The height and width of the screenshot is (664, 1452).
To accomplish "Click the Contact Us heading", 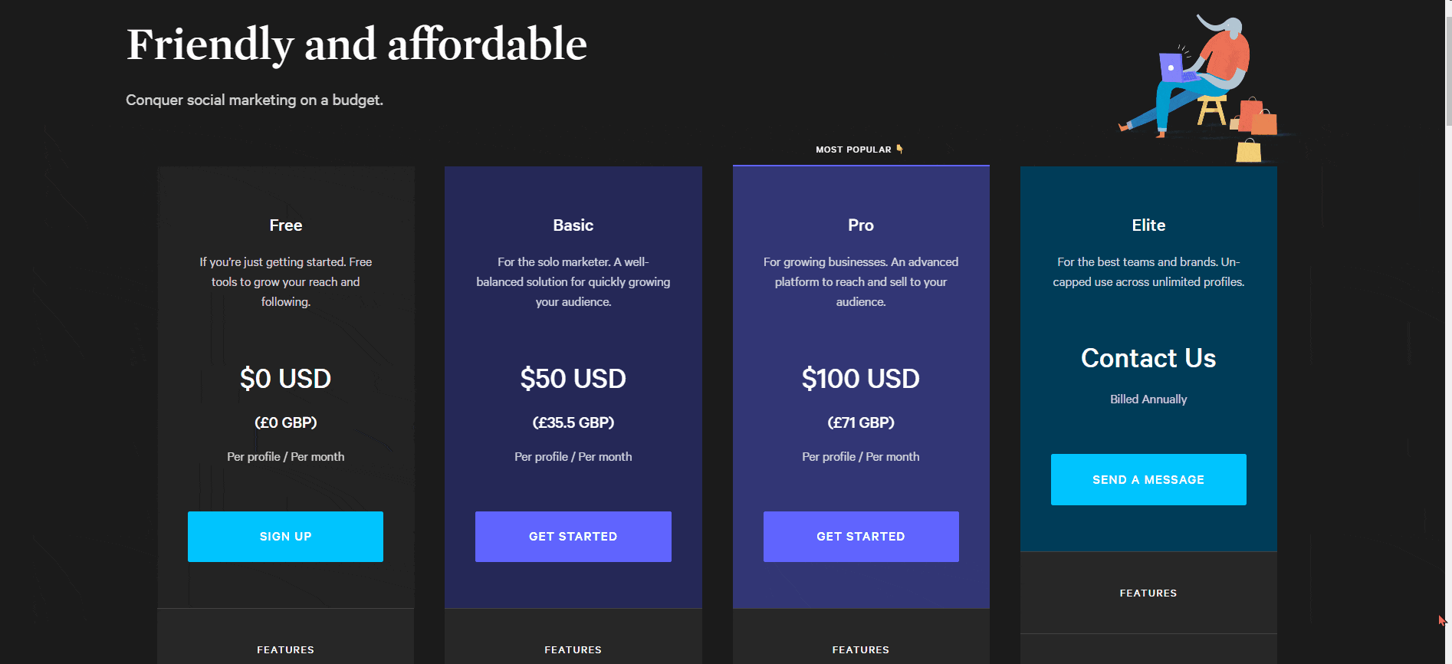I will pyautogui.click(x=1148, y=358).
